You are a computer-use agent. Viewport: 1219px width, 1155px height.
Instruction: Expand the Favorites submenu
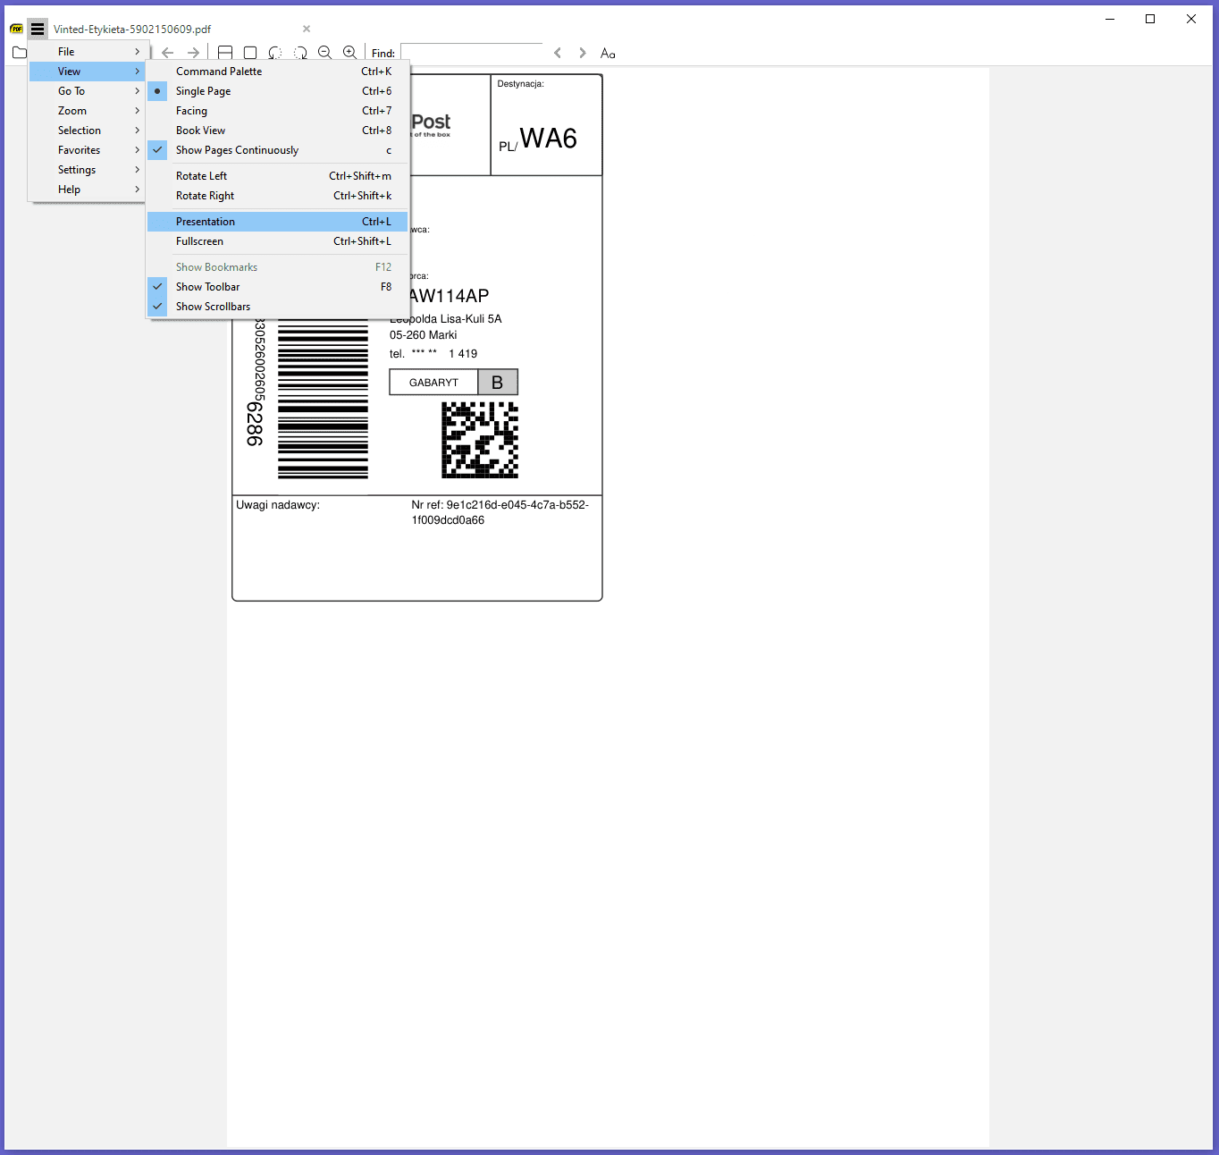tap(87, 150)
